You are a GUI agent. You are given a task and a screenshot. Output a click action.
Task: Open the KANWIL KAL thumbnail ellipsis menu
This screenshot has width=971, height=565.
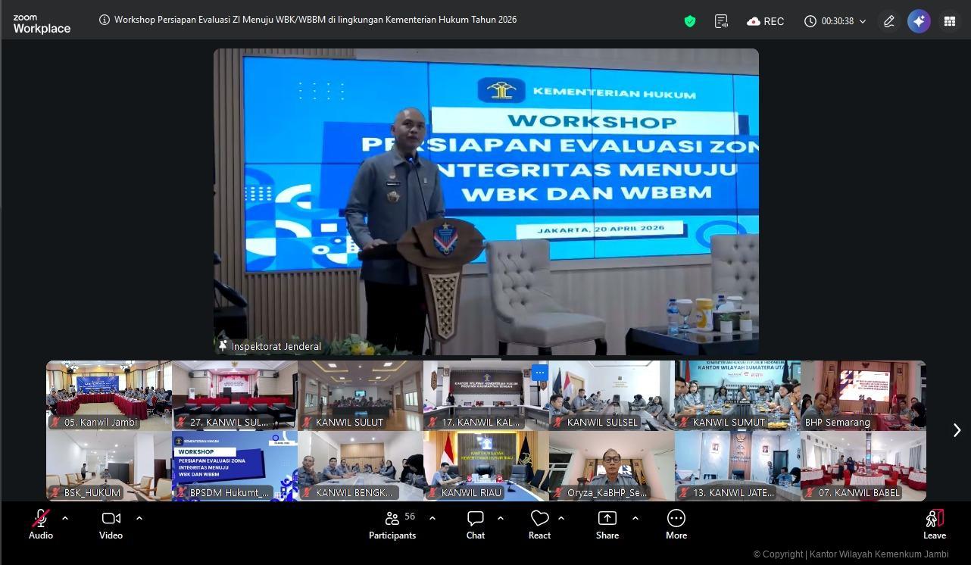pyautogui.click(x=539, y=373)
